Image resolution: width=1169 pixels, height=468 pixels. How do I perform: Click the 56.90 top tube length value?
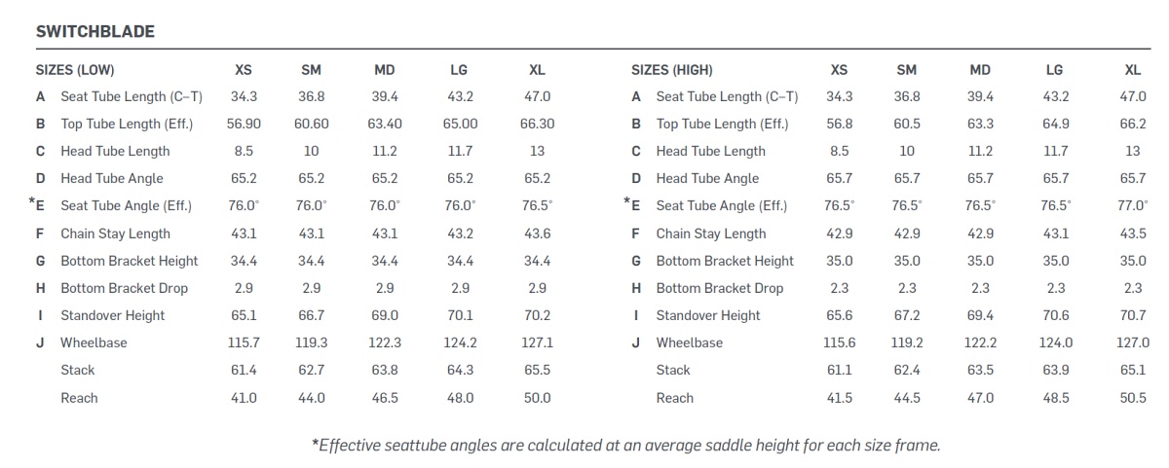point(244,124)
